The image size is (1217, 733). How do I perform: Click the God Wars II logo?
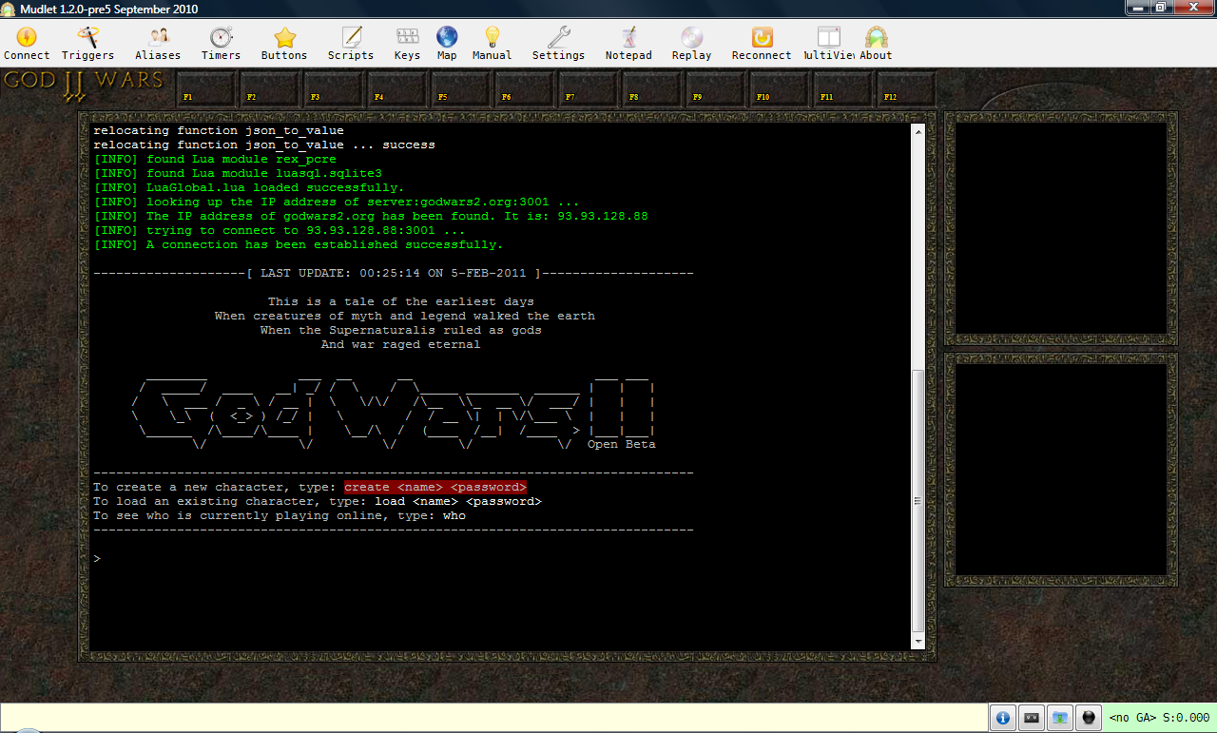click(84, 85)
